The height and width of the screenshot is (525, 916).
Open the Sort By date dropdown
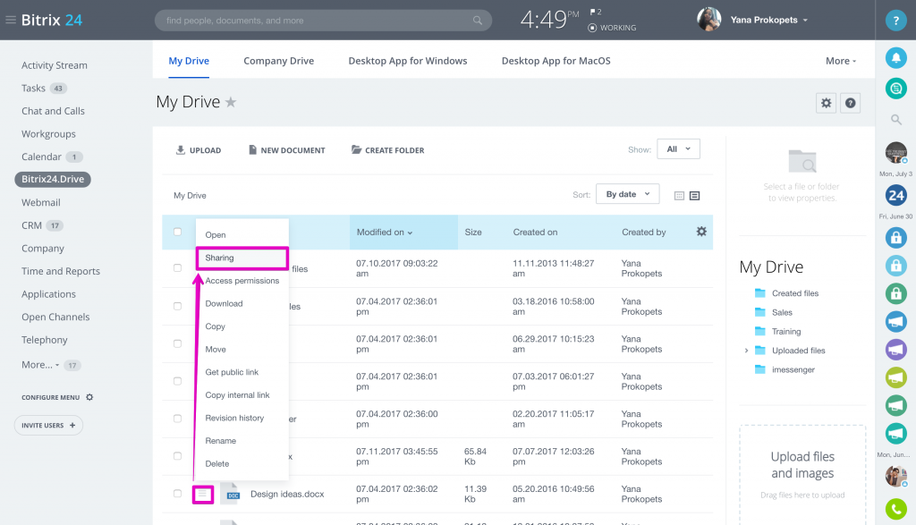click(x=627, y=194)
